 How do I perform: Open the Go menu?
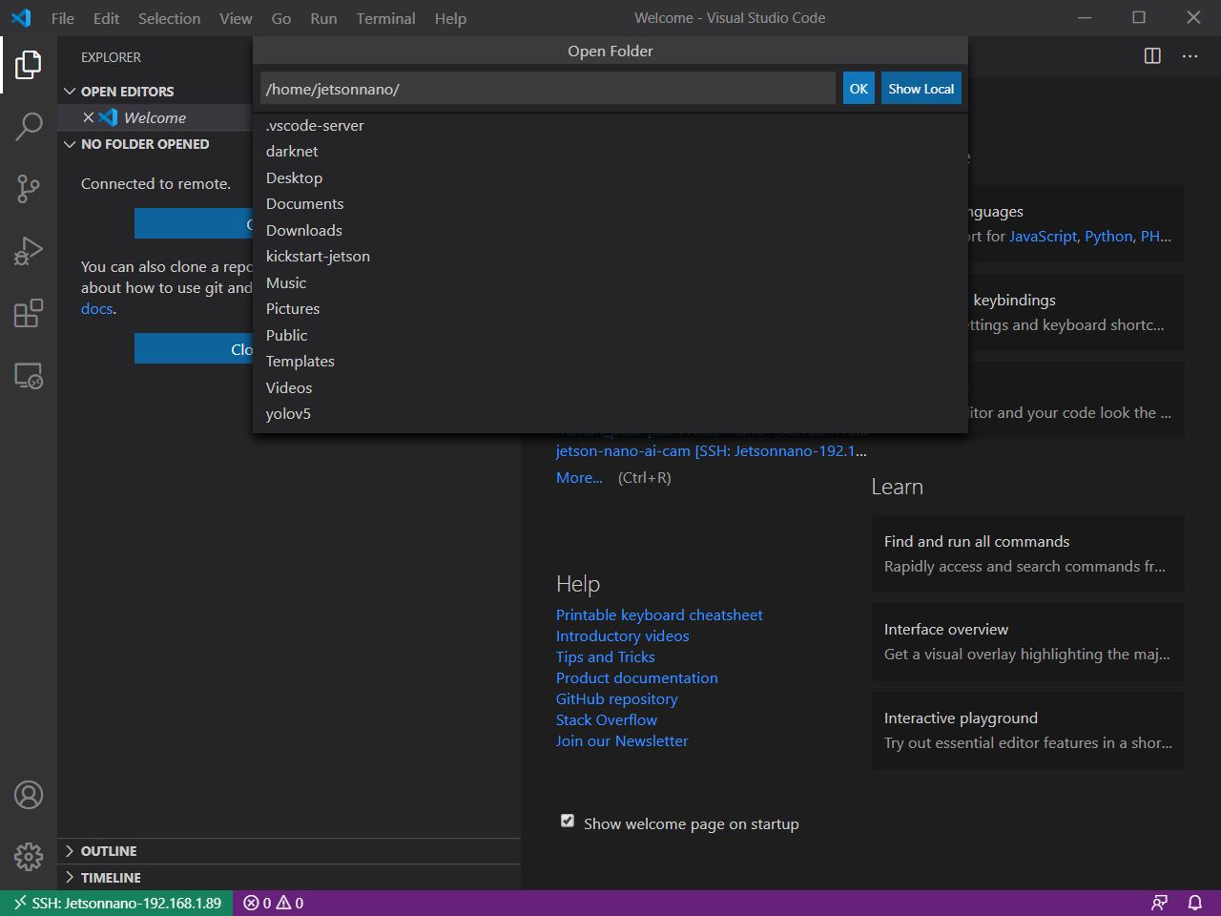coord(281,18)
